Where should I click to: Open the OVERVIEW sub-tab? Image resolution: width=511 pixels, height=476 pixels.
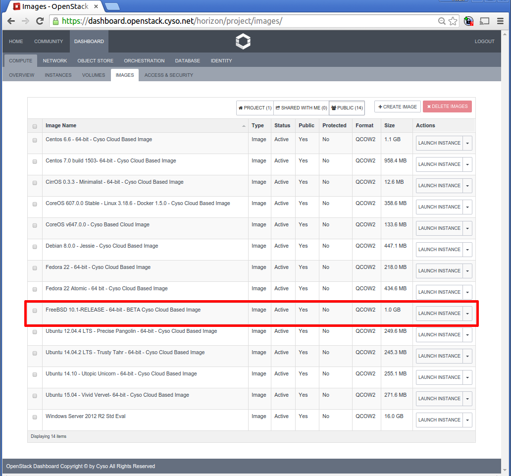point(21,75)
